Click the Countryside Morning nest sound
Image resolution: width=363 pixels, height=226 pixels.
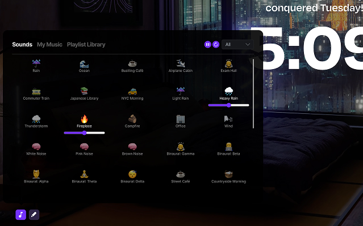point(229,177)
